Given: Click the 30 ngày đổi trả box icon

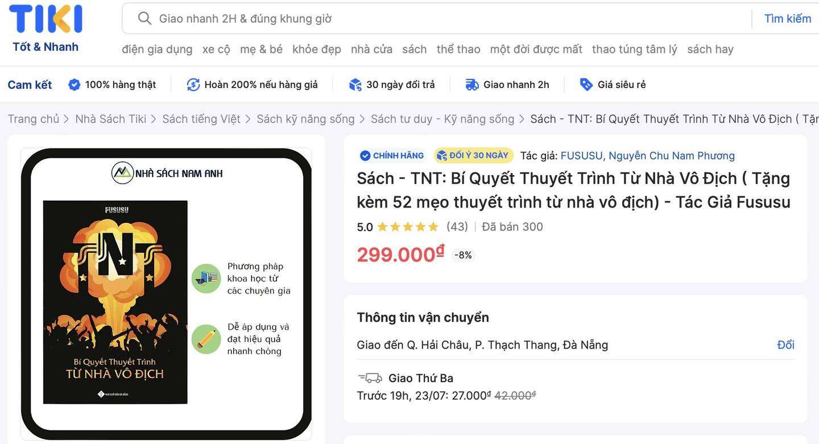Looking at the screenshot, I should (355, 85).
